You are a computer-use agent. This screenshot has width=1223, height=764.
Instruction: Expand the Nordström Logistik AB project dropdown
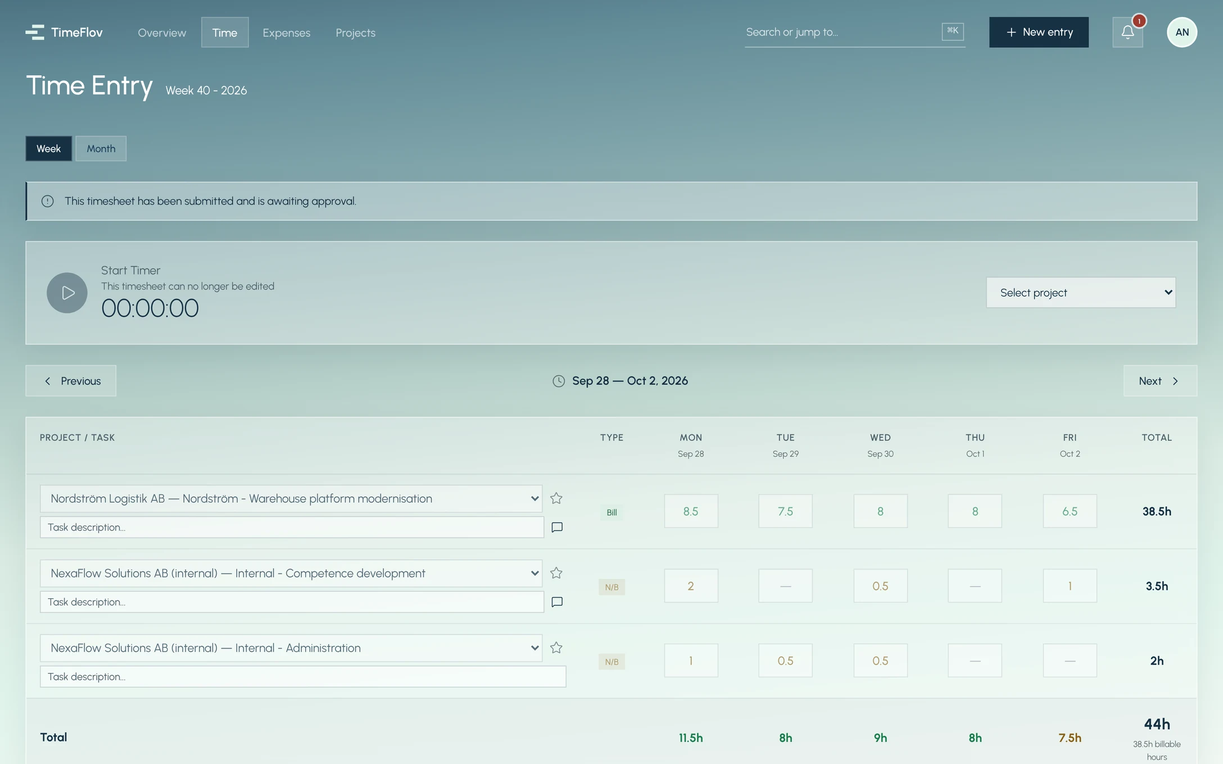(x=291, y=499)
